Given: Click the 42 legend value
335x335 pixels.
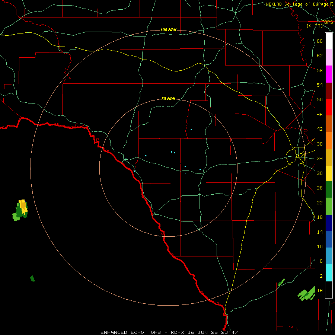Looking at the screenshot, I should pos(320,129).
